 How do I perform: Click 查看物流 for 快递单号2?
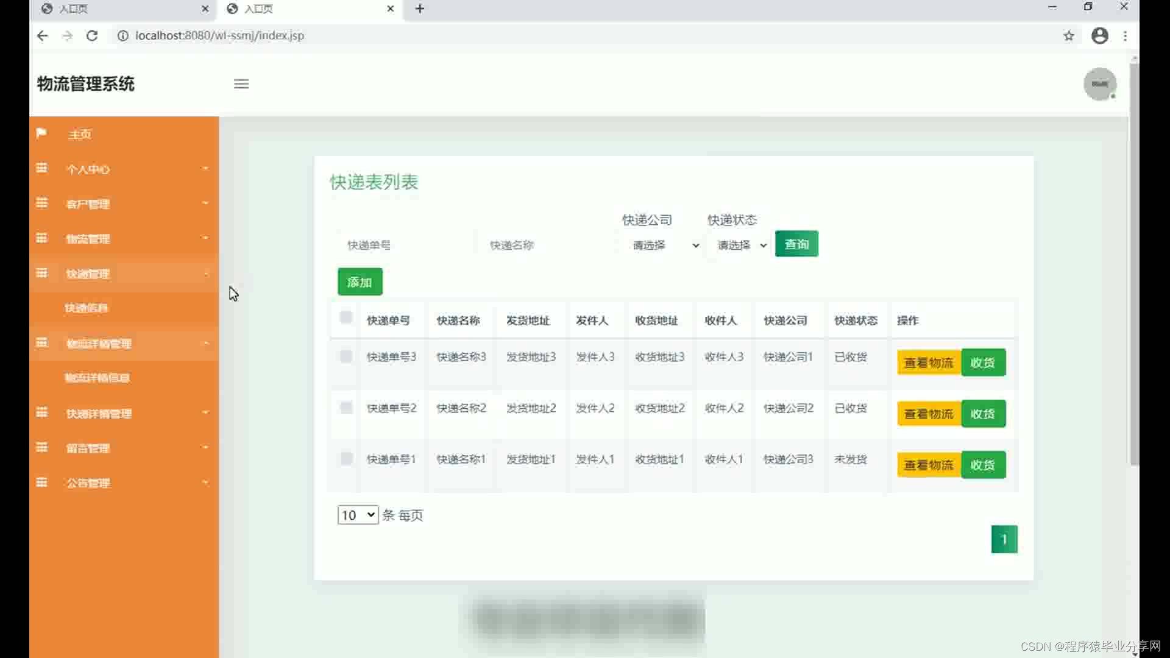pyautogui.click(x=928, y=414)
